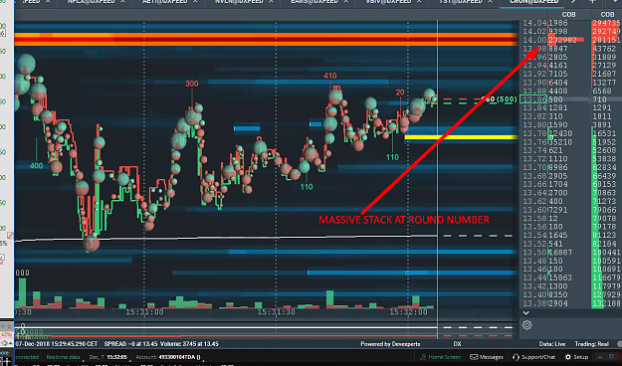Screen dimensions: 622x366
Task: Switch to the EARS@DXFEED tab
Action: pos(314,2)
